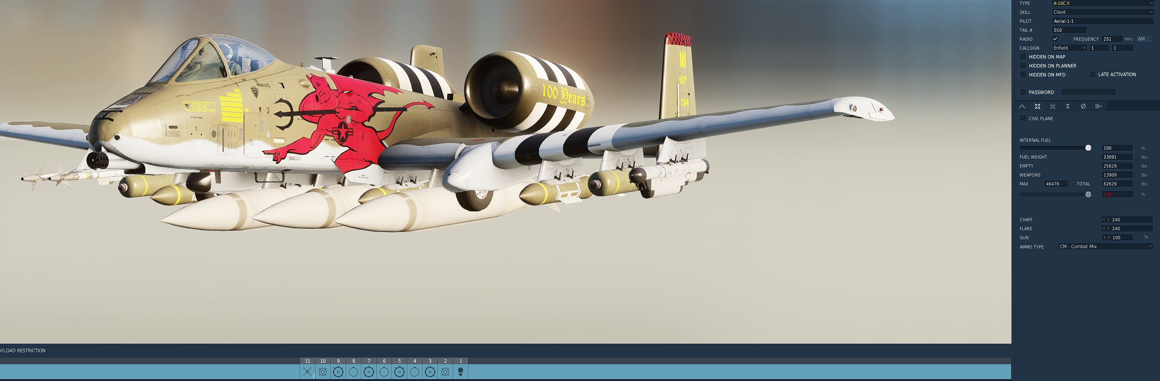
Task: Open the AM modulation dropdown
Action: (x=1144, y=39)
